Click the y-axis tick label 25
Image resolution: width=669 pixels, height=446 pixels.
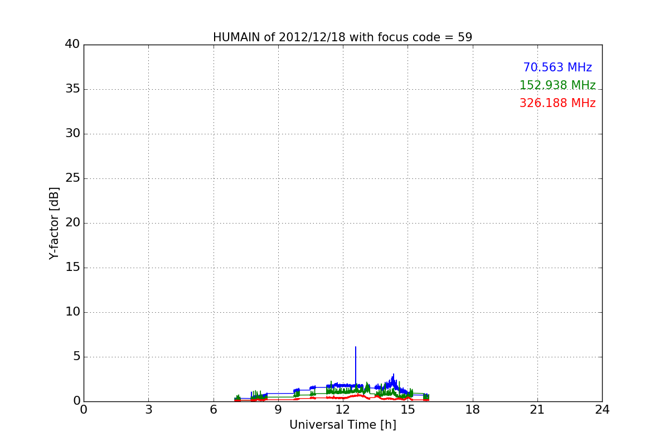[72, 178]
